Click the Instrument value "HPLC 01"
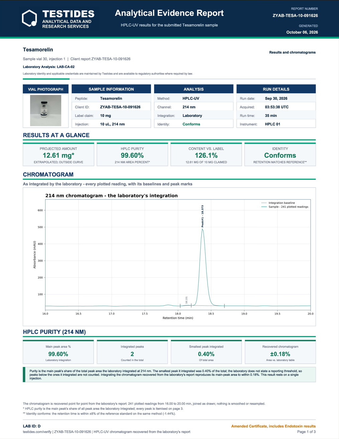The height and width of the screenshot is (439, 339). 272,124
